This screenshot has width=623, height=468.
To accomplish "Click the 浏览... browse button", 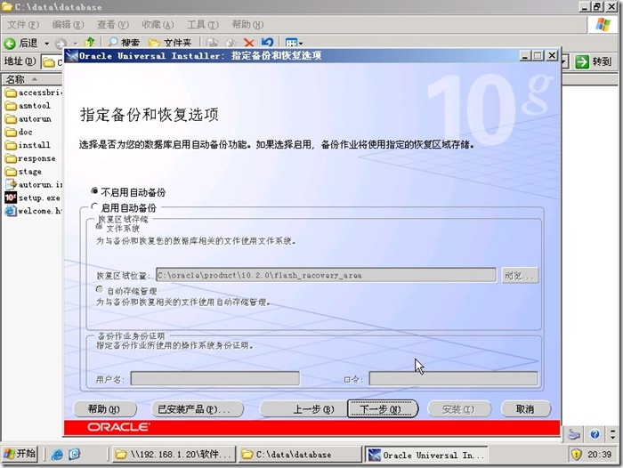I will click(520, 275).
